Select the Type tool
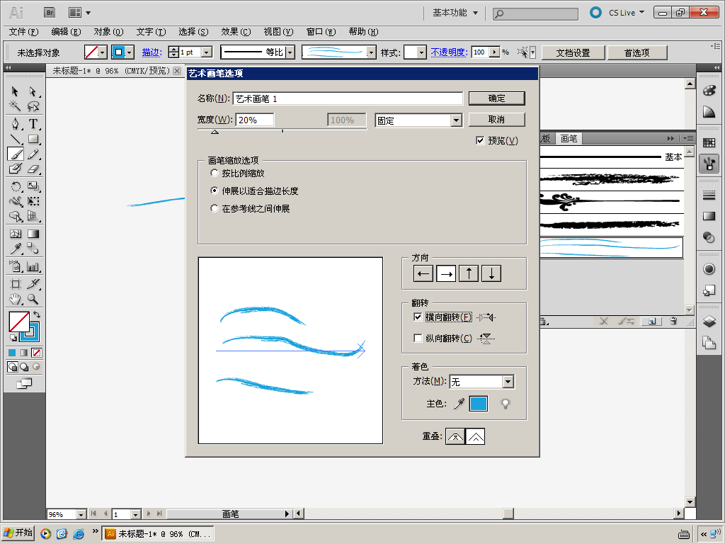This screenshot has height=544, width=725. coord(33,123)
